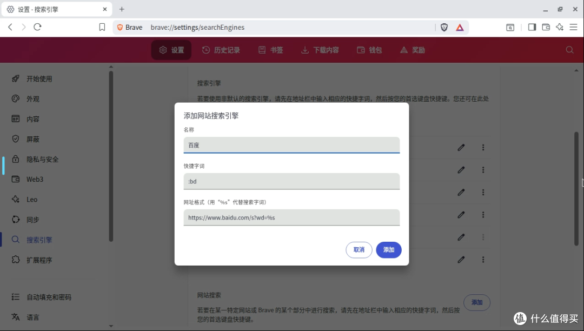Bookmark this page with bookmark icon
Screen dimensions: 584x331
point(102,27)
